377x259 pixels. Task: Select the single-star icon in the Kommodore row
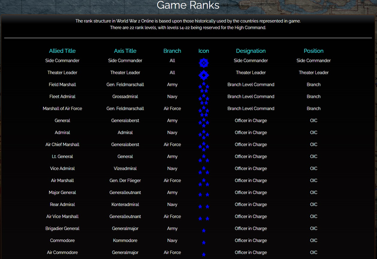204,243
